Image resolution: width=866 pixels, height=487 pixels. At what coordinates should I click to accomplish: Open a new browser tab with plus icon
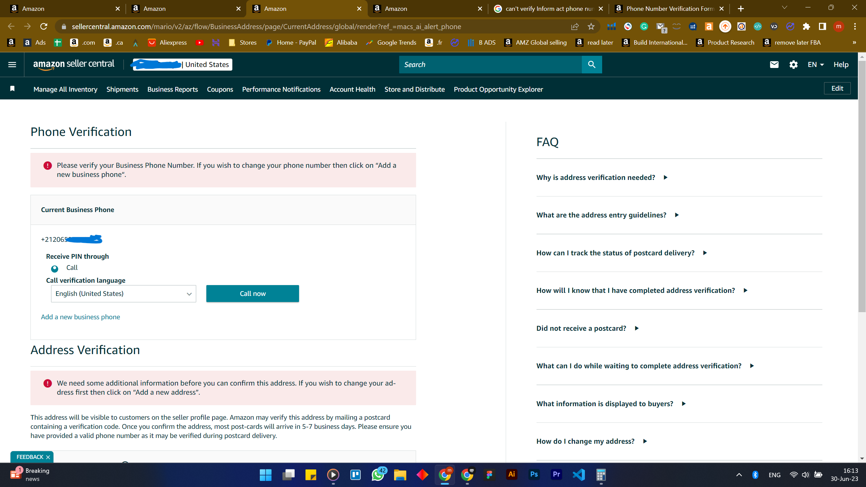pos(741,9)
